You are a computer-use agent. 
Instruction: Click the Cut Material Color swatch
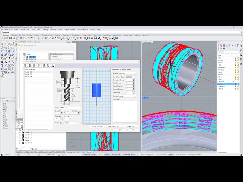[x=129, y=77]
